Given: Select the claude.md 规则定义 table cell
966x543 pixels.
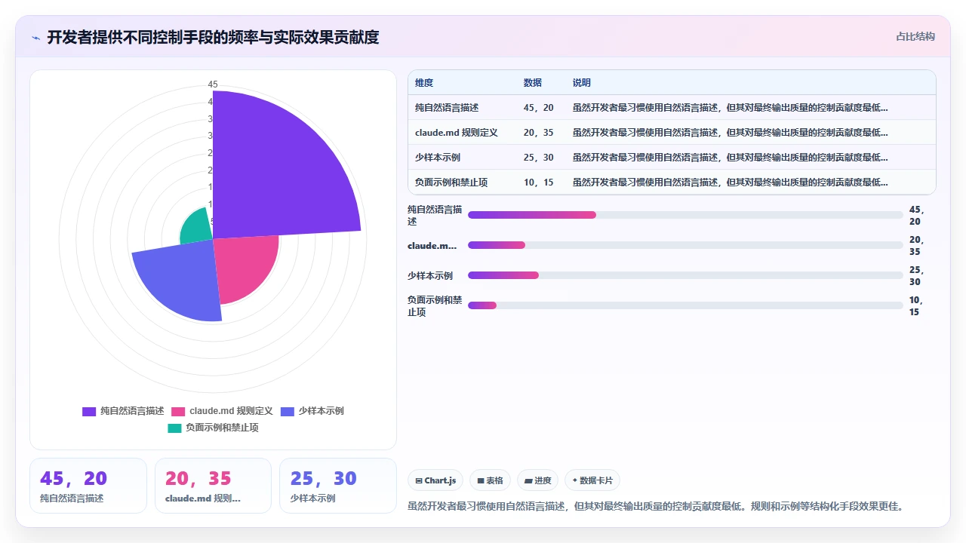Looking at the screenshot, I should coord(457,133).
